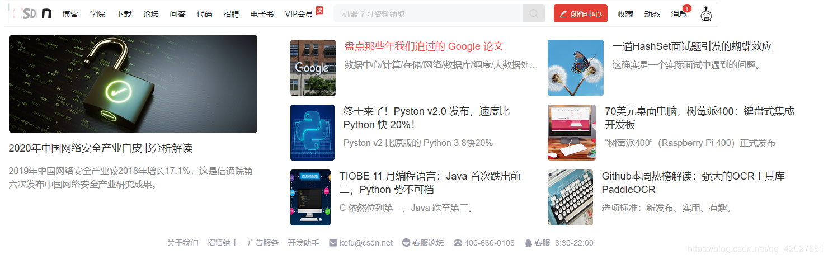Viewport: 828px width, 259px height.
Task: Click the email envelope icon near kefu@csdn.net
Action: (x=333, y=243)
